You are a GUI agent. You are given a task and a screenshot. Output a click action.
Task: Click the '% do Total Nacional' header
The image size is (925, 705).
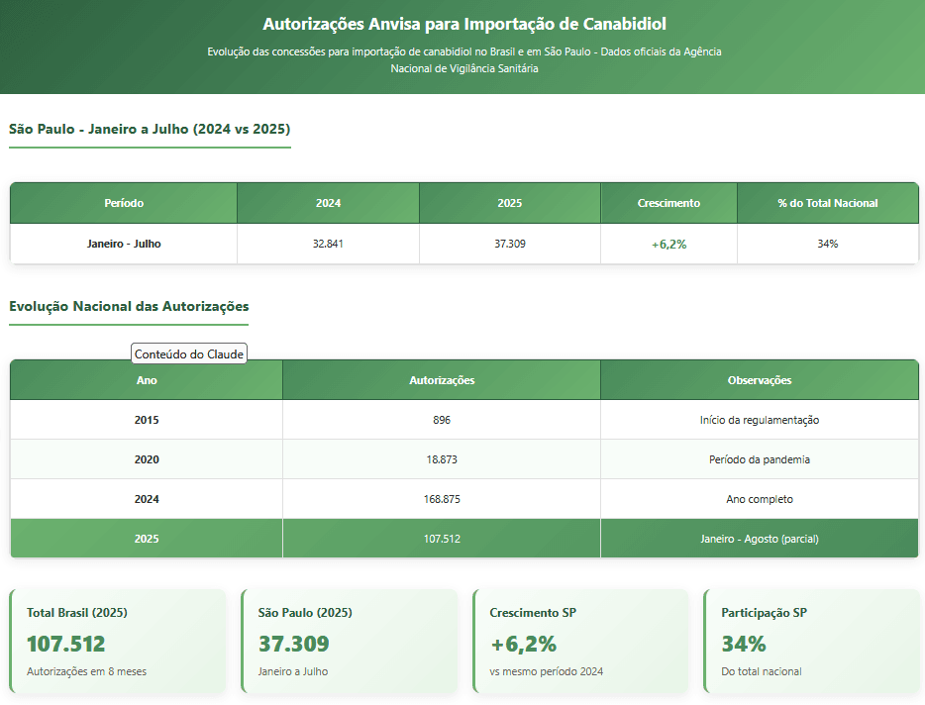tap(827, 203)
